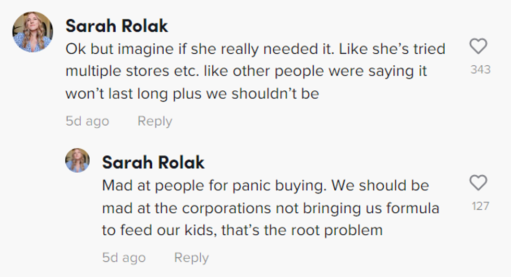Click the line starting "Mad at people"
This screenshot has height=277, width=511.
tap(265, 186)
